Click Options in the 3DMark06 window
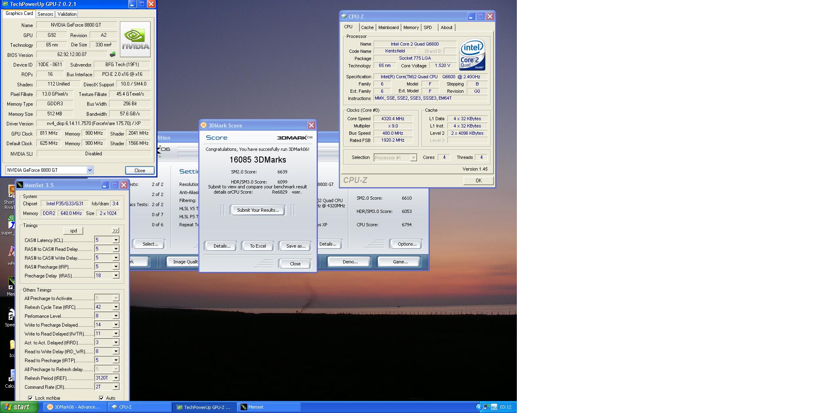Screen dimensions: 827x413 (407, 244)
